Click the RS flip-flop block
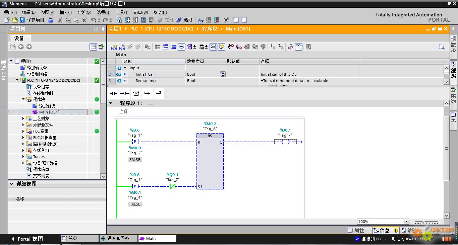458x245 pixels. pos(210,161)
